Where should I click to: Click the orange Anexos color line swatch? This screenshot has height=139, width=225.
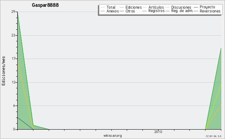[103, 11]
